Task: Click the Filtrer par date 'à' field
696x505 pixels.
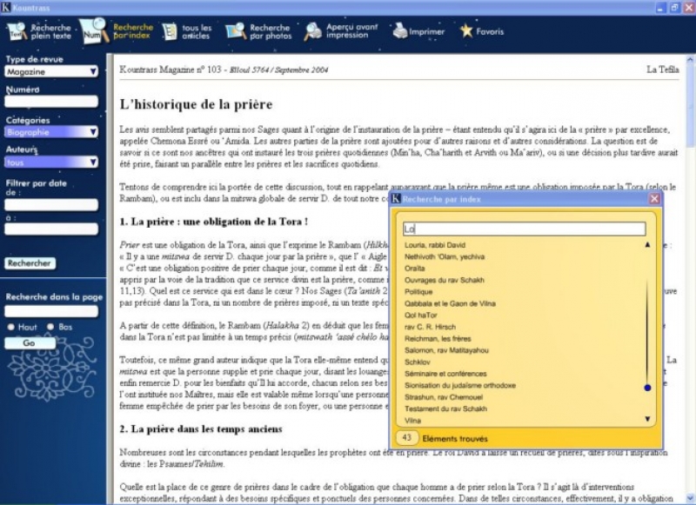Action: 51,229
